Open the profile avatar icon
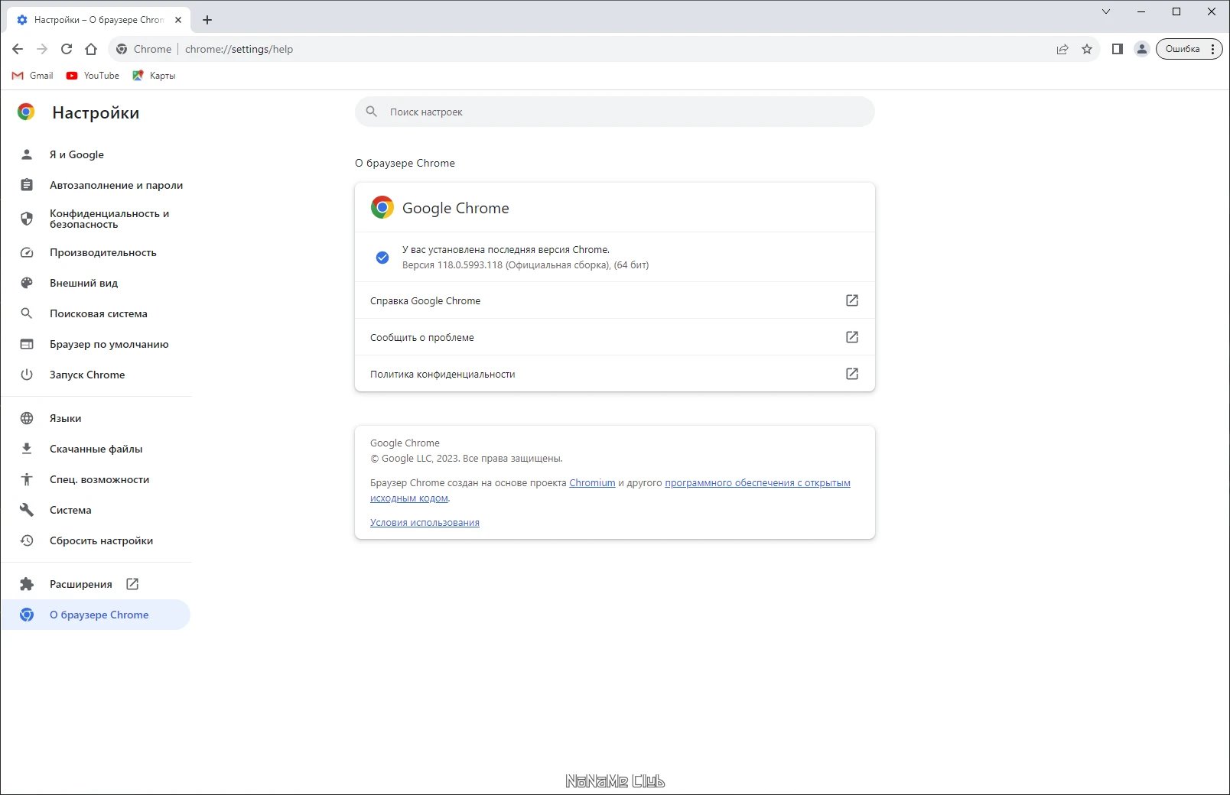The width and height of the screenshot is (1230, 795). pos(1142,49)
